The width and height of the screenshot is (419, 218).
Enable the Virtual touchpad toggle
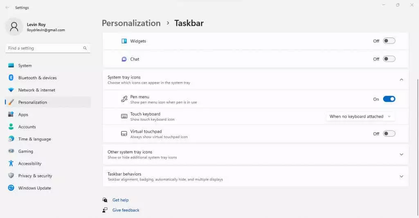coord(389,133)
